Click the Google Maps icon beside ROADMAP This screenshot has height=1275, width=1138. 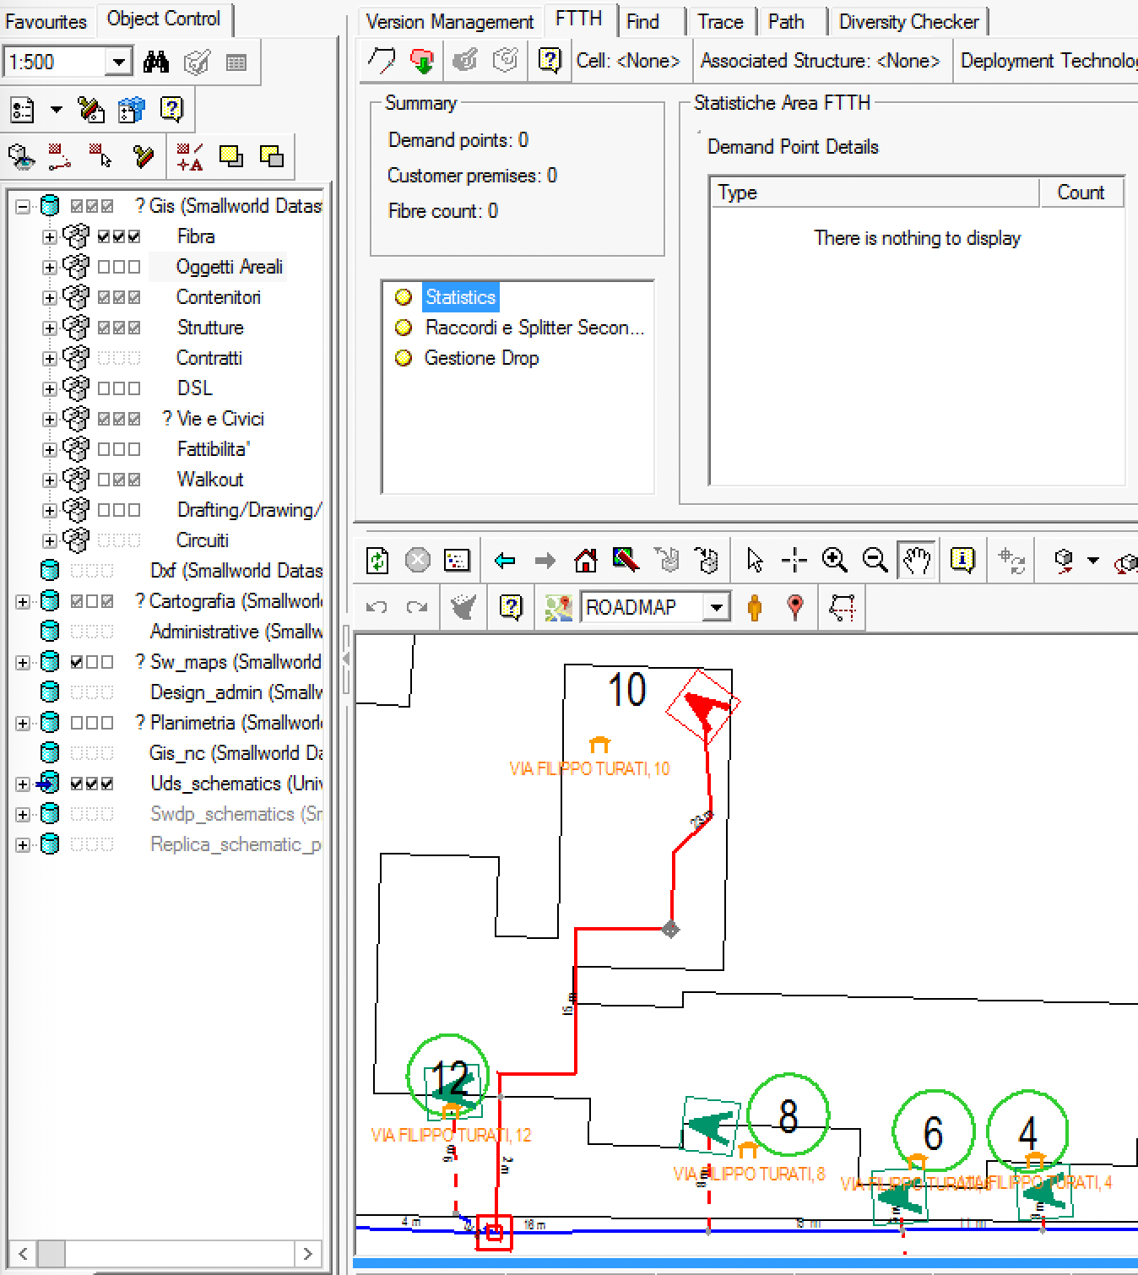[558, 607]
